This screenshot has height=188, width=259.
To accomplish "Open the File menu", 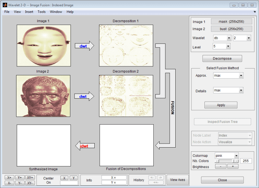I will click(7, 12).
